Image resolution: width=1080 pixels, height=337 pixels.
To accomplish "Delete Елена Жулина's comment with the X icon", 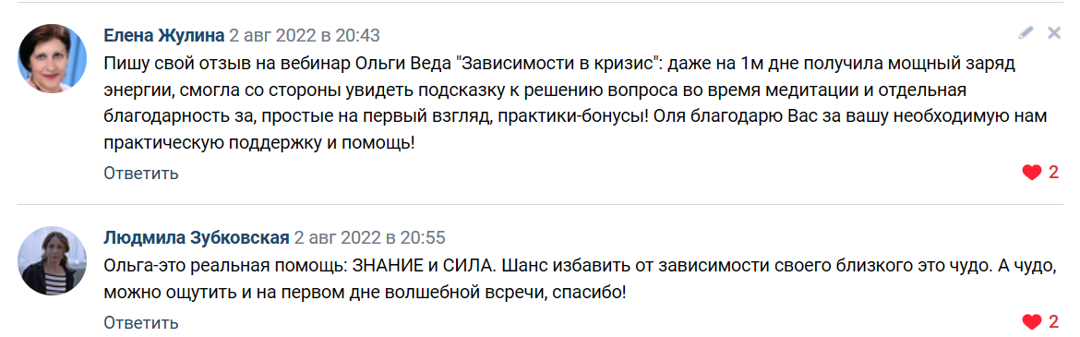I will [1054, 32].
